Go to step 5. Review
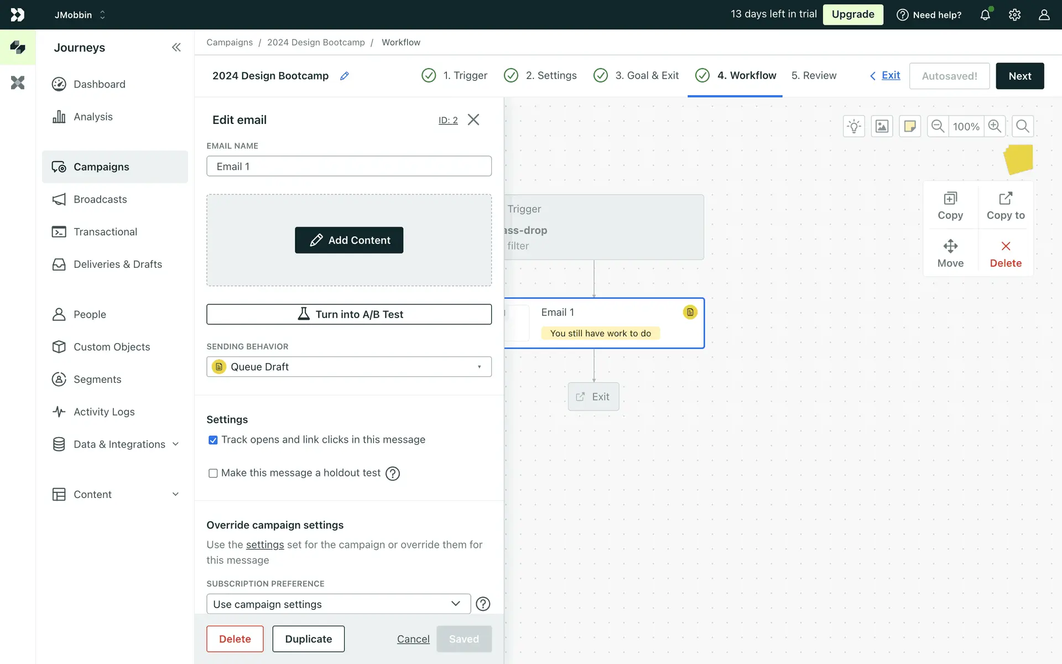 814,76
